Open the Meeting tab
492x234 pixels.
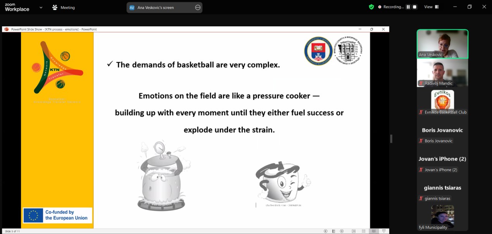(x=64, y=7)
